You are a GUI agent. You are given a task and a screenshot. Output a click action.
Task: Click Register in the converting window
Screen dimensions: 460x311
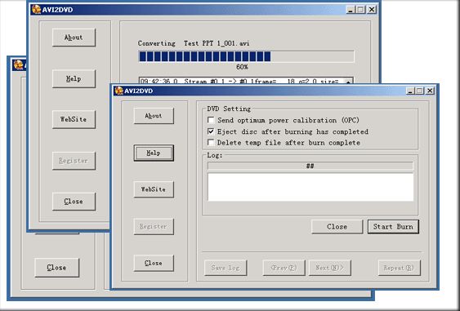pyautogui.click(x=74, y=161)
